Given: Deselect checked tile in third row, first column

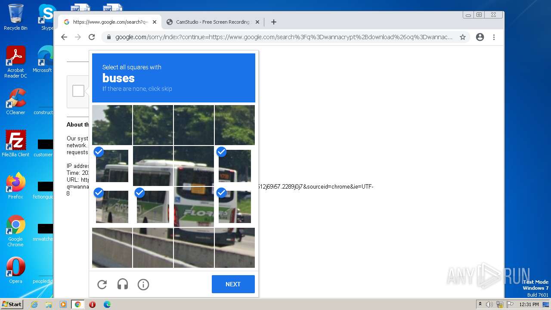Looking at the screenshot, I should 112,207.
